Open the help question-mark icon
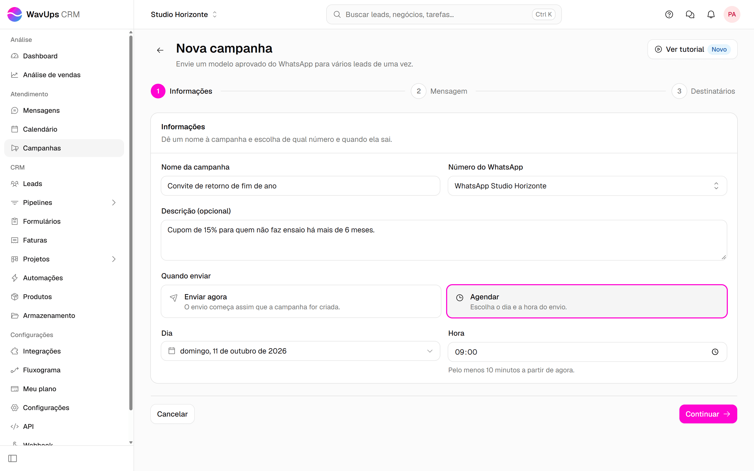This screenshot has width=754, height=471. 669,14
